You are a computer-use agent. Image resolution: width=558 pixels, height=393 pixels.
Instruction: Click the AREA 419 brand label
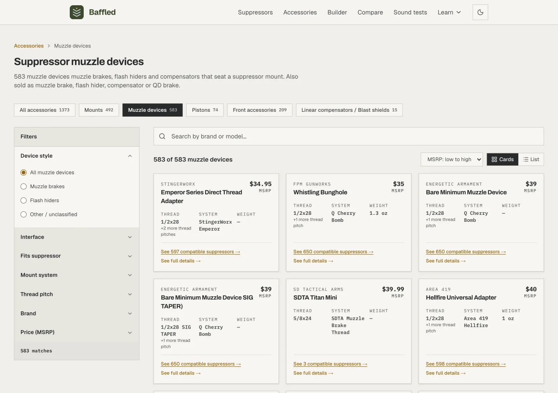click(x=438, y=289)
